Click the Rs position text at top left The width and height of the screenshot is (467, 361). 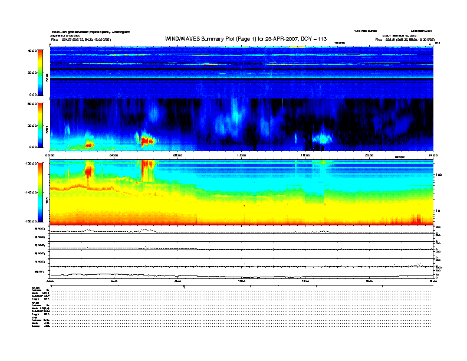pyautogui.click(x=81, y=40)
